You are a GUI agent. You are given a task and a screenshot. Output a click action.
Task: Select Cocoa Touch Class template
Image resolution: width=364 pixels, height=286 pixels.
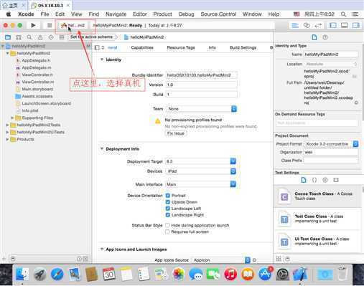[x=317, y=196]
